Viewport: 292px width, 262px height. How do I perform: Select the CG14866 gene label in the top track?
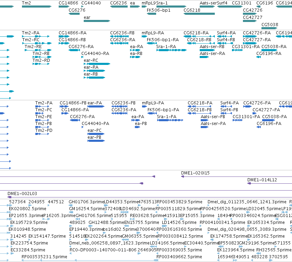[68, 3]
